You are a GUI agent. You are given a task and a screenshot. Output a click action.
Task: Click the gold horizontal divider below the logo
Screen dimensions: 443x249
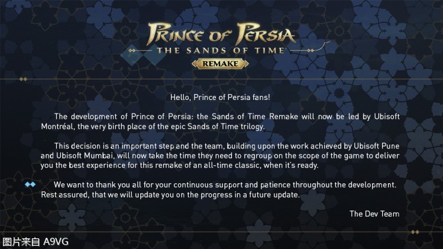pyautogui.click(x=221, y=79)
